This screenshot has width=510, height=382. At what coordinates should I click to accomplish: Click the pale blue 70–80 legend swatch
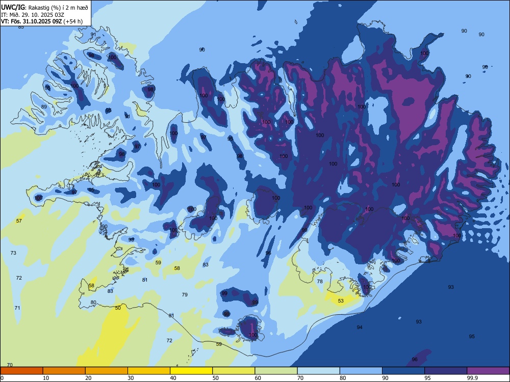coord(318,371)
